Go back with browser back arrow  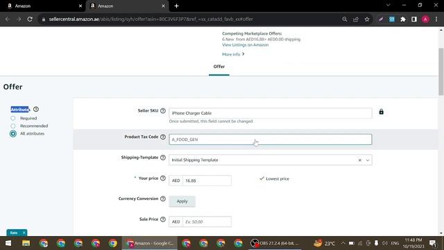coord(8,19)
